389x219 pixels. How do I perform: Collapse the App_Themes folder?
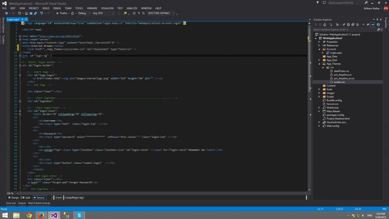(x=319, y=64)
